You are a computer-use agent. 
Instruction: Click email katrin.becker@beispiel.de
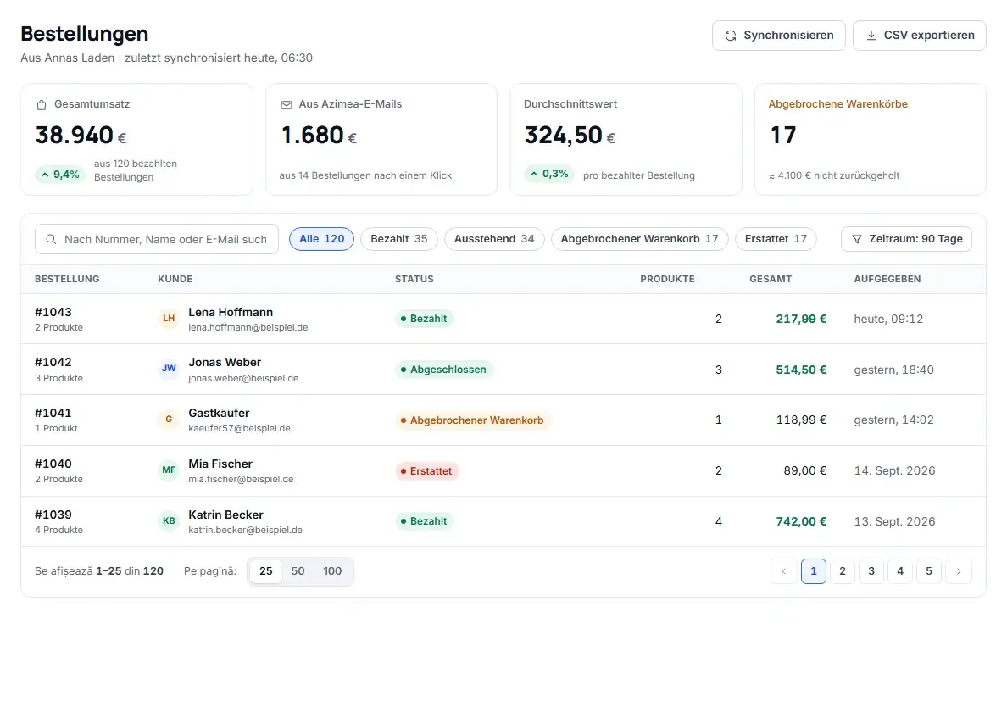[x=245, y=531]
